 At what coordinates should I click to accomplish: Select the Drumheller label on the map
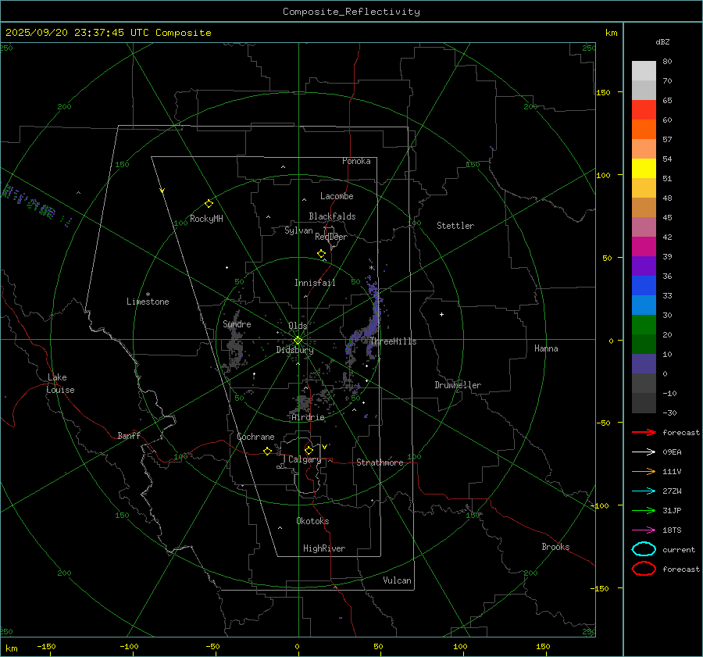coord(458,385)
